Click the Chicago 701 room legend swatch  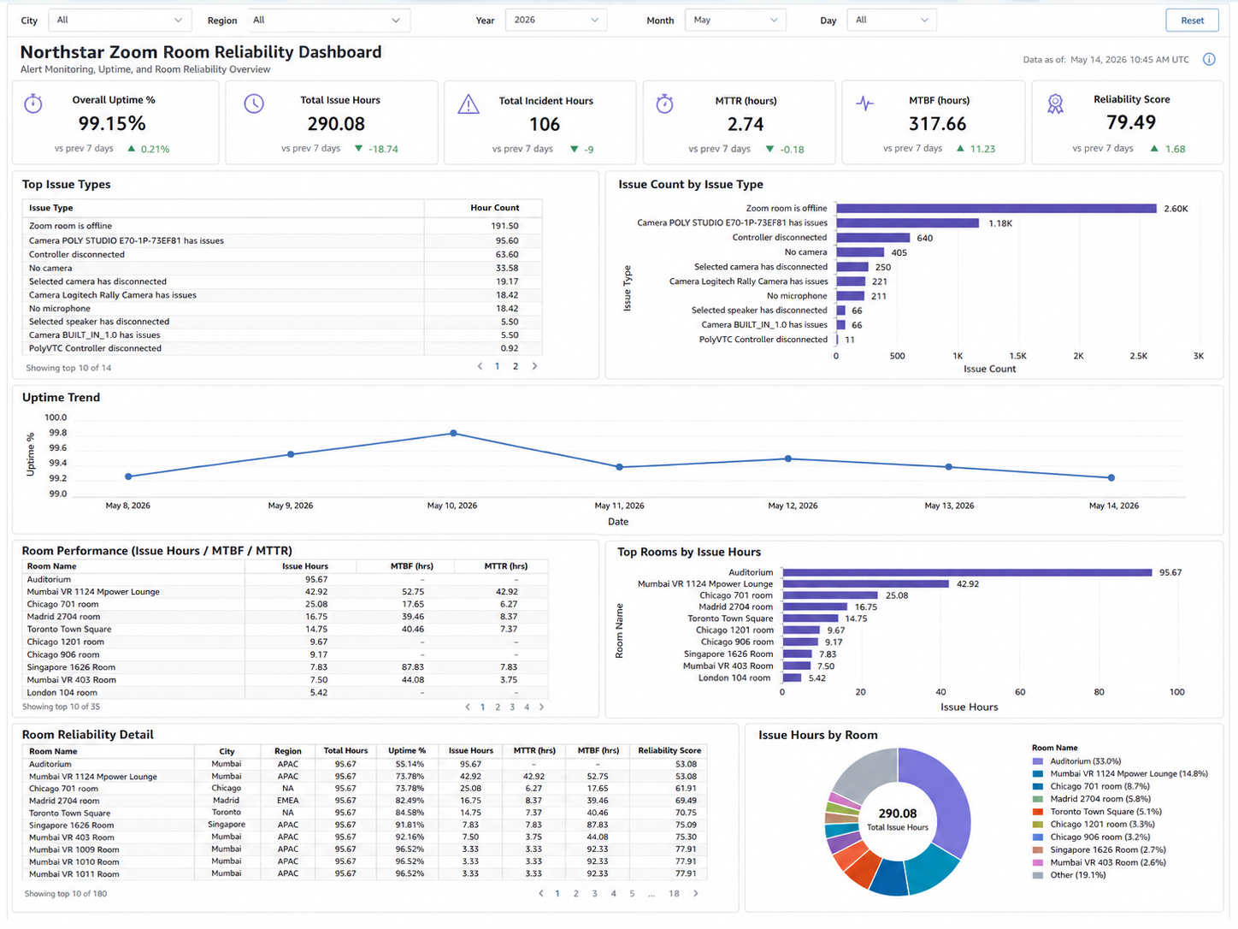[1038, 786]
